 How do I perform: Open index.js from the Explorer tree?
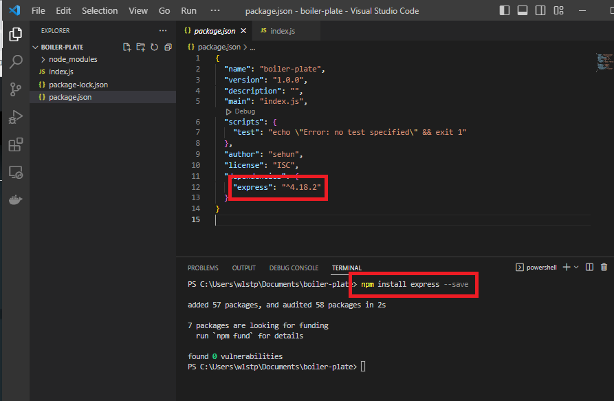pyautogui.click(x=61, y=72)
